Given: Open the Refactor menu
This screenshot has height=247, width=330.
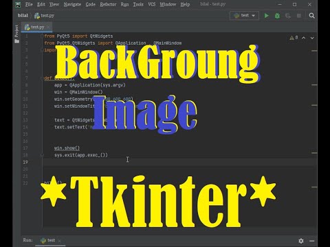Looking at the screenshot, I should [x=108, y=4].
